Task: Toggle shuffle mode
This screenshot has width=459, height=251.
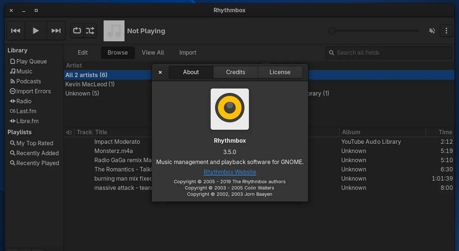Action: tap(90, 30)
